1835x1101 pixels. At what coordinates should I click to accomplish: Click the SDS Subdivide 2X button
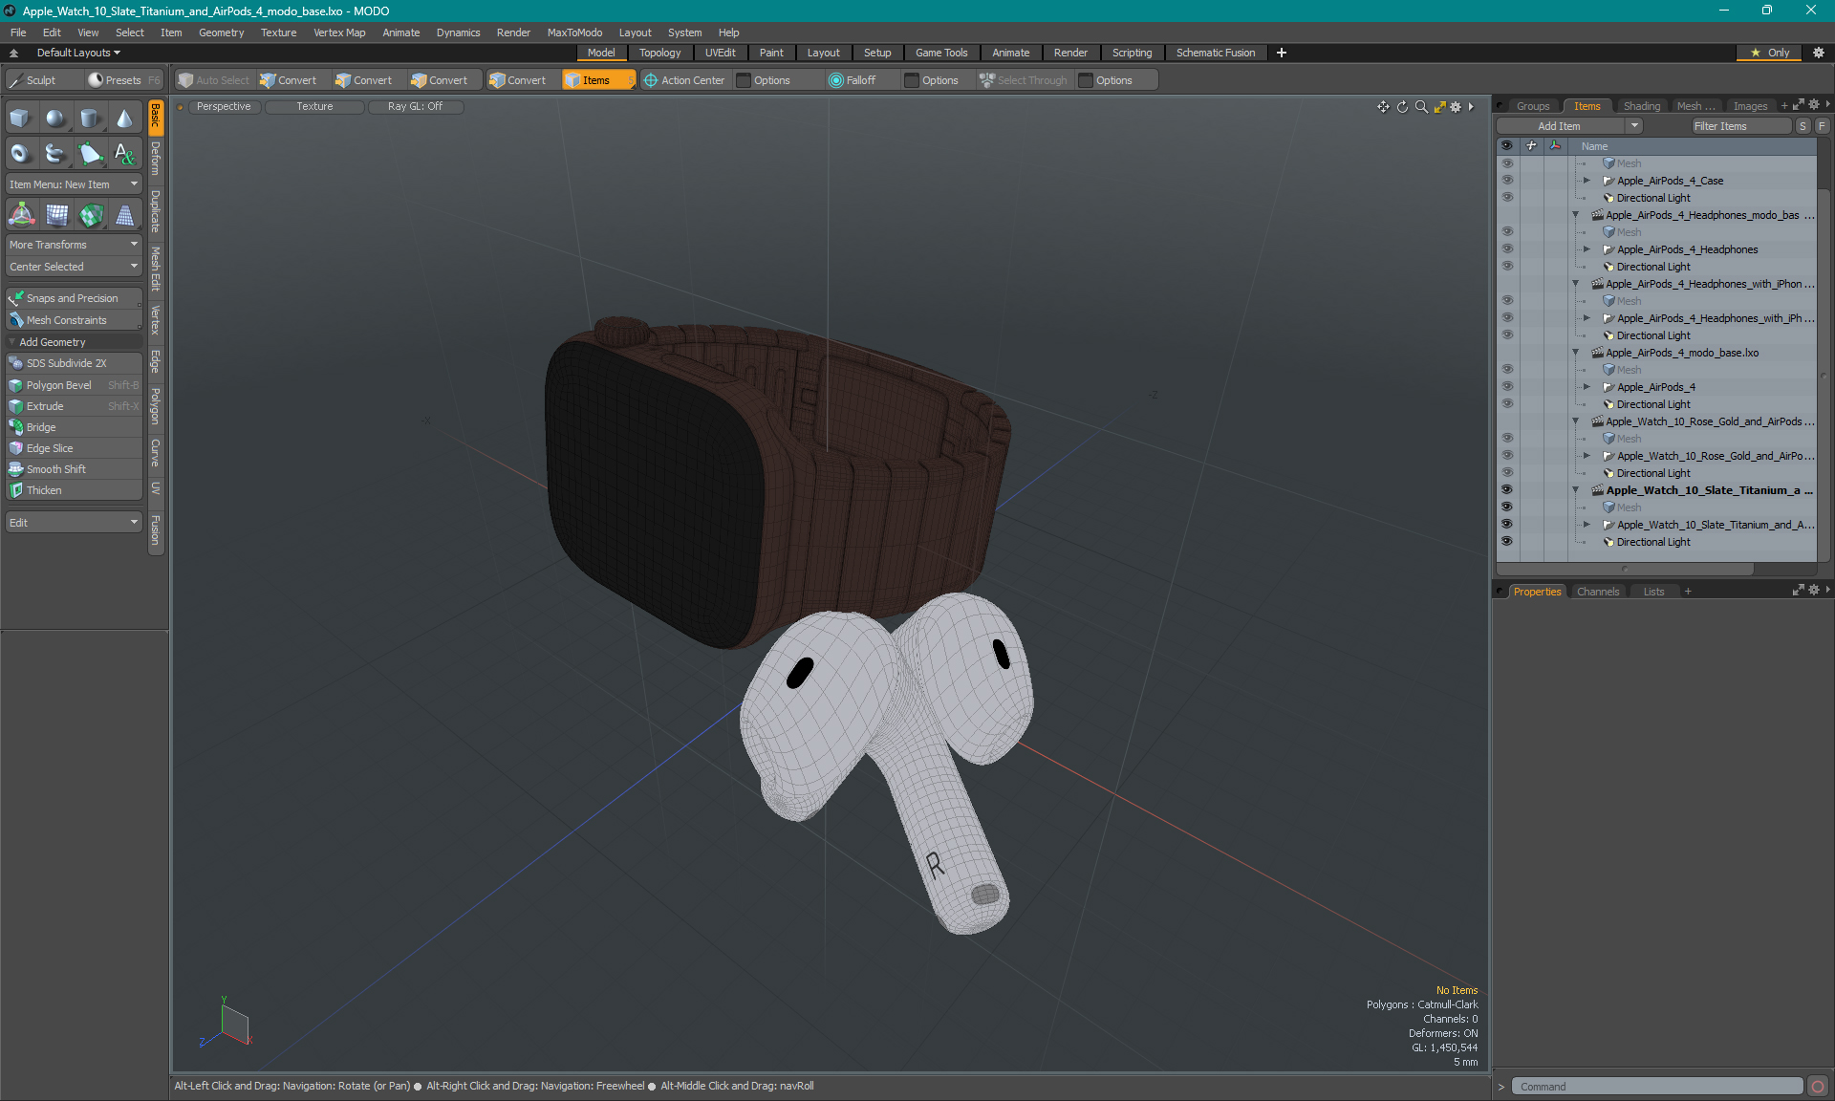(74, 363)
